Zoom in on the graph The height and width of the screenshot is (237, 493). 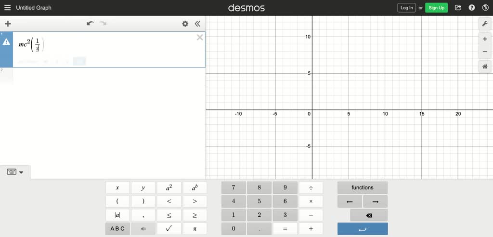pos(485,39)
